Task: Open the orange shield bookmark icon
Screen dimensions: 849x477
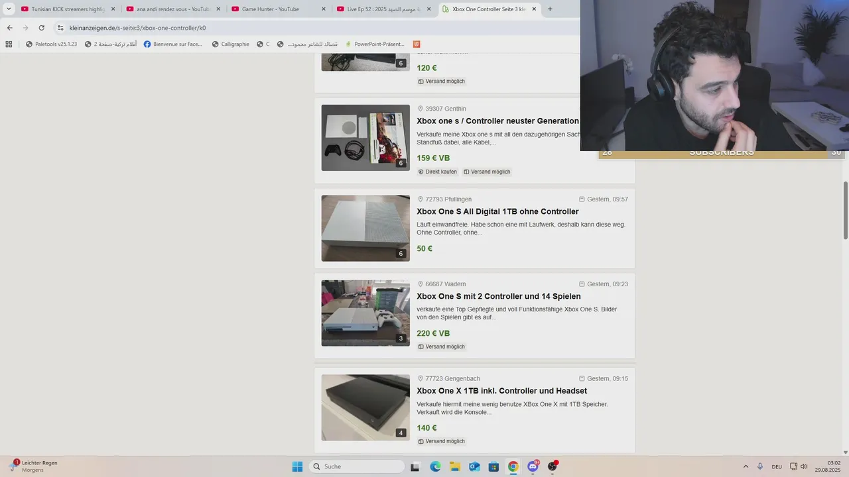Action: tap(417, 44)
